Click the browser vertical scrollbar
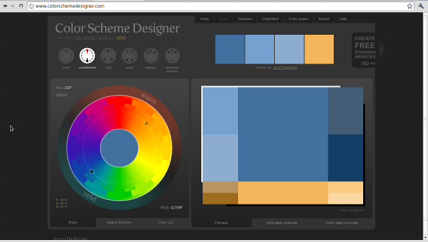Image resolution: width=428 pixels, height=242 pixels. 425,126
